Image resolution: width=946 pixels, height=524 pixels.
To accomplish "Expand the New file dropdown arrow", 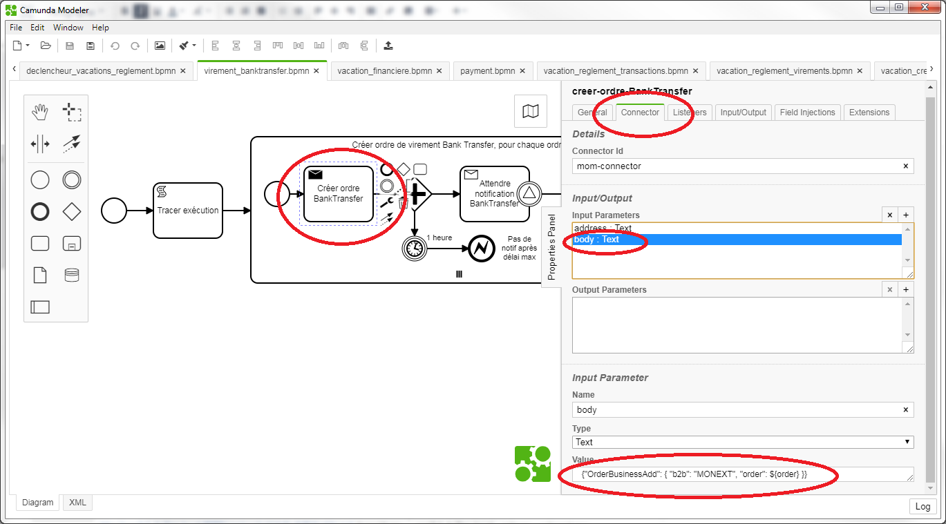I will point(28,46).
